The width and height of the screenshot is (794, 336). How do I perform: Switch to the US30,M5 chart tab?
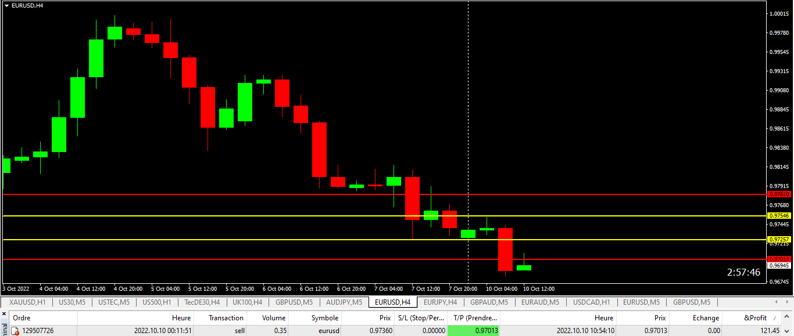71,302
